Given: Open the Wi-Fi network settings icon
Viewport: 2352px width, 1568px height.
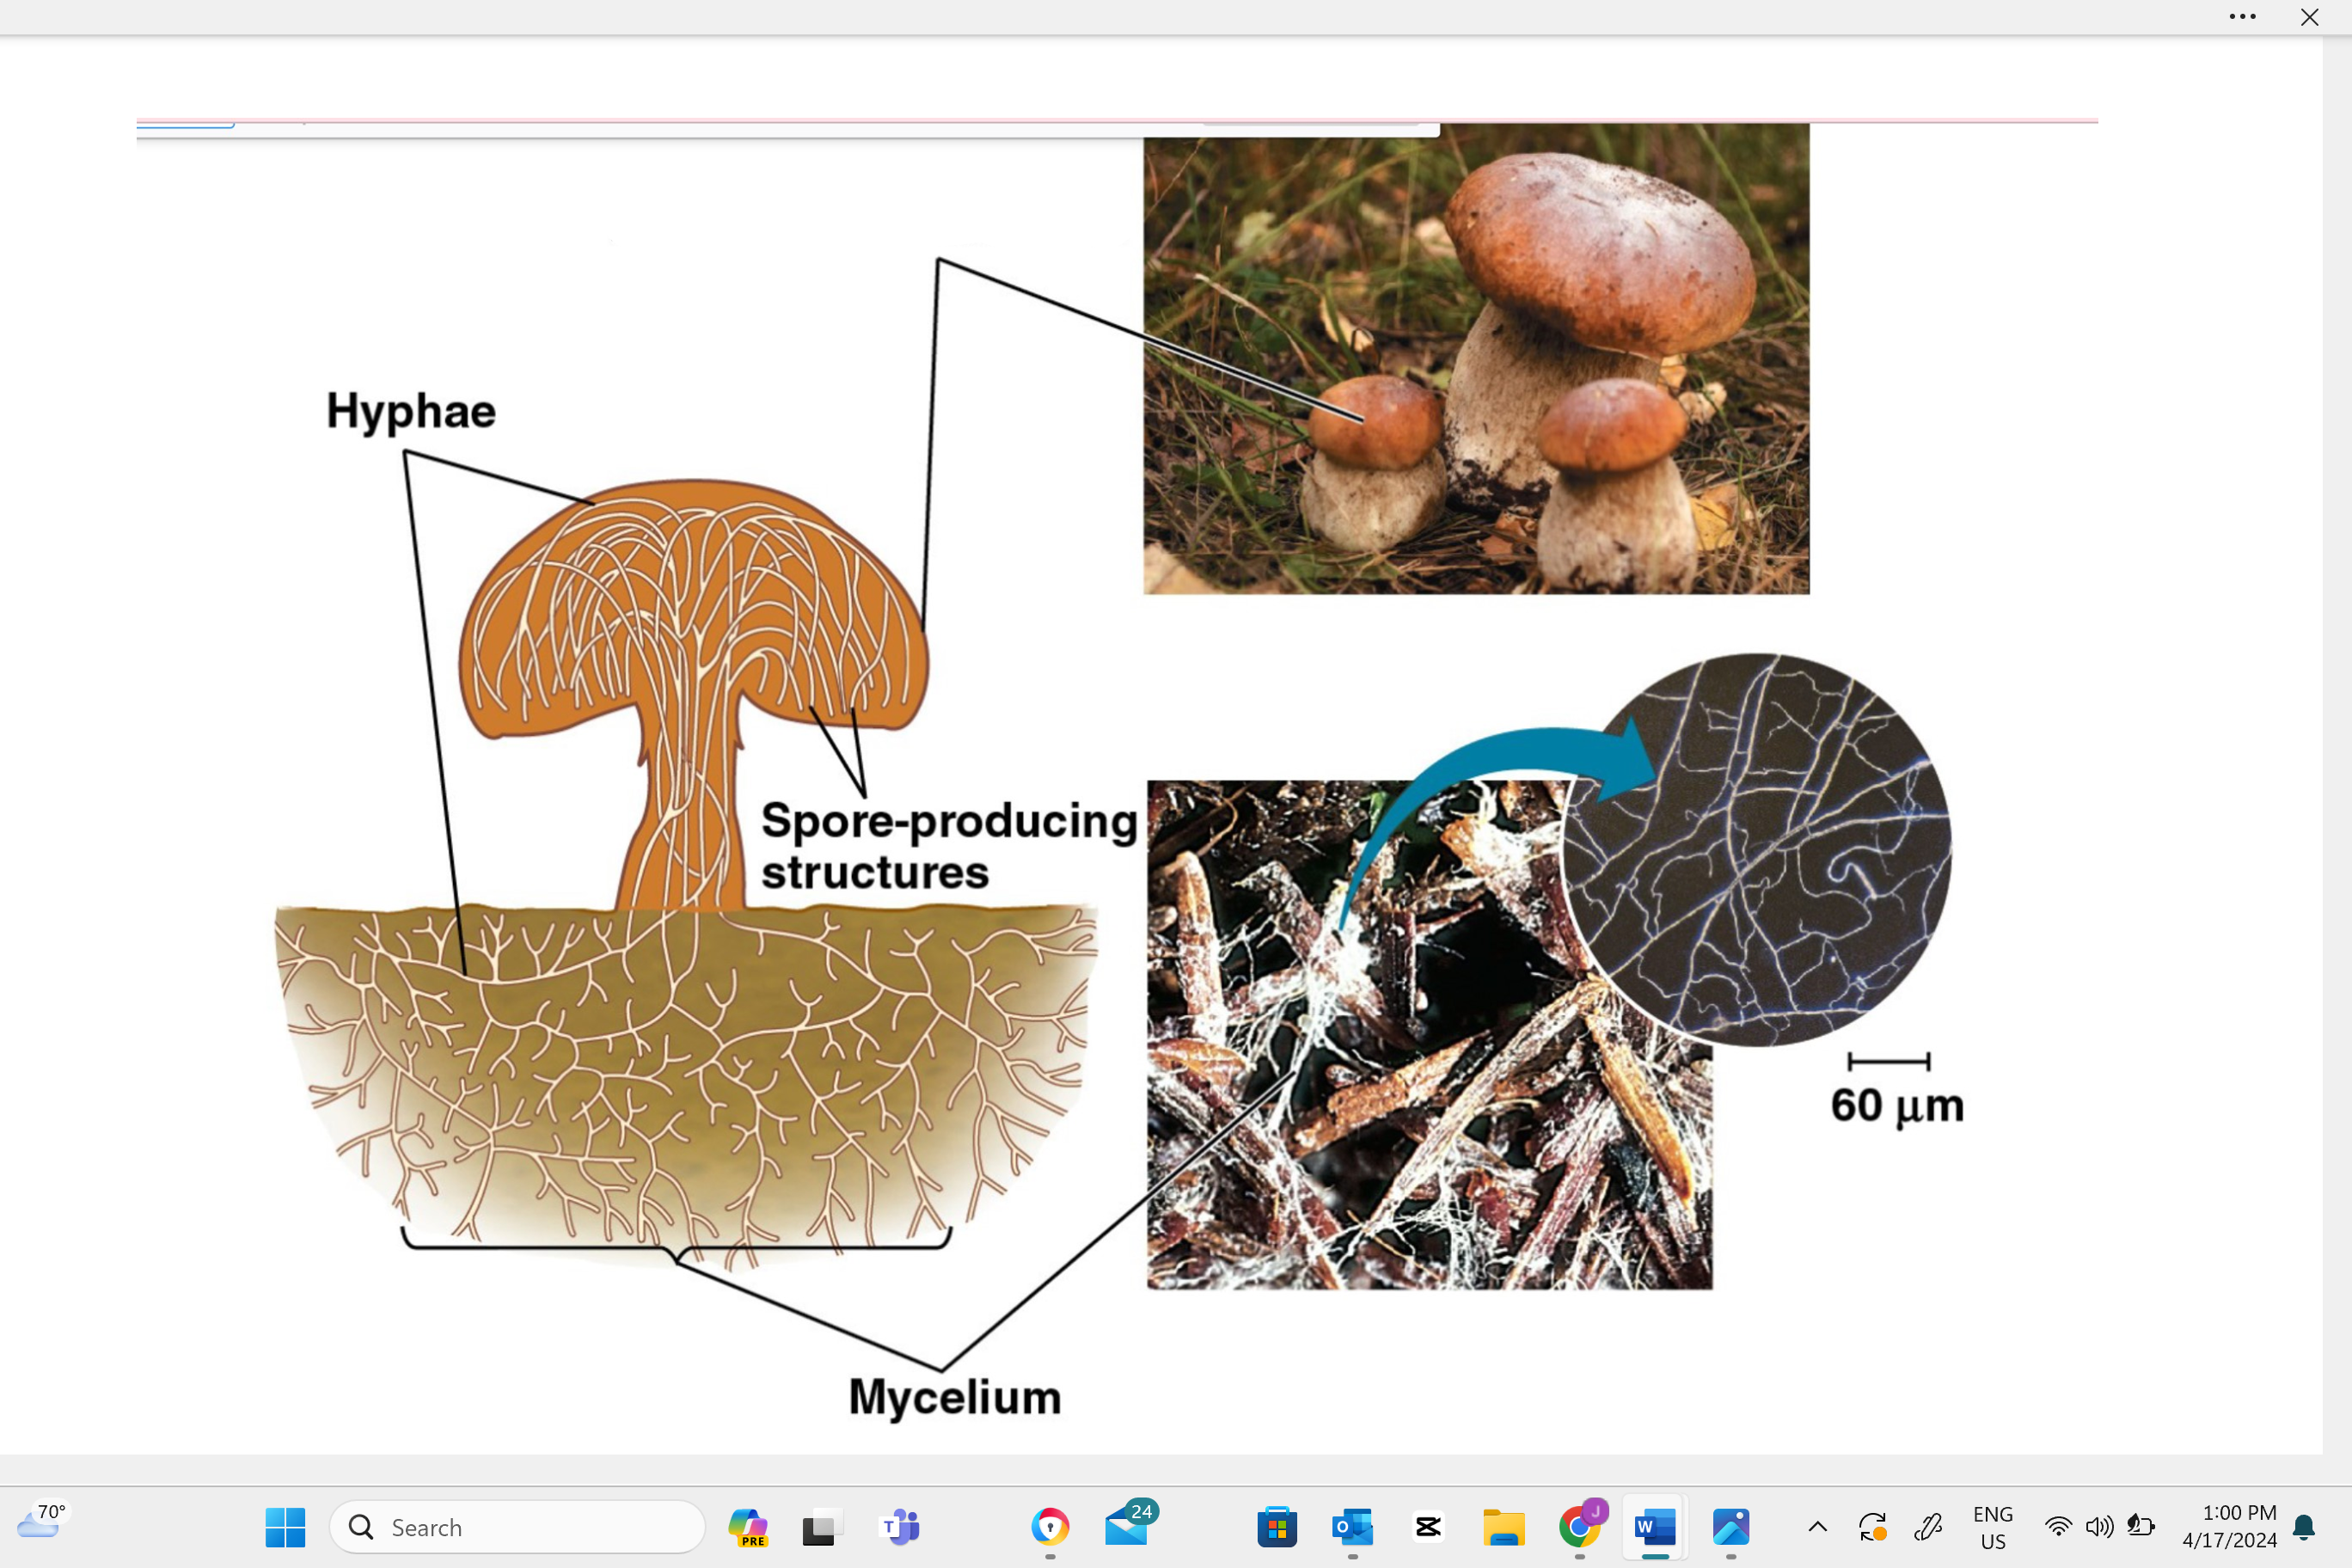Looking at the screenshot, I should (2058, 1527).
